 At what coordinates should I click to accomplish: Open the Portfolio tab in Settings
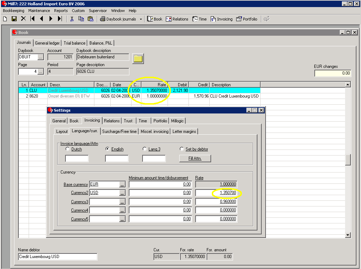point(160,121)
